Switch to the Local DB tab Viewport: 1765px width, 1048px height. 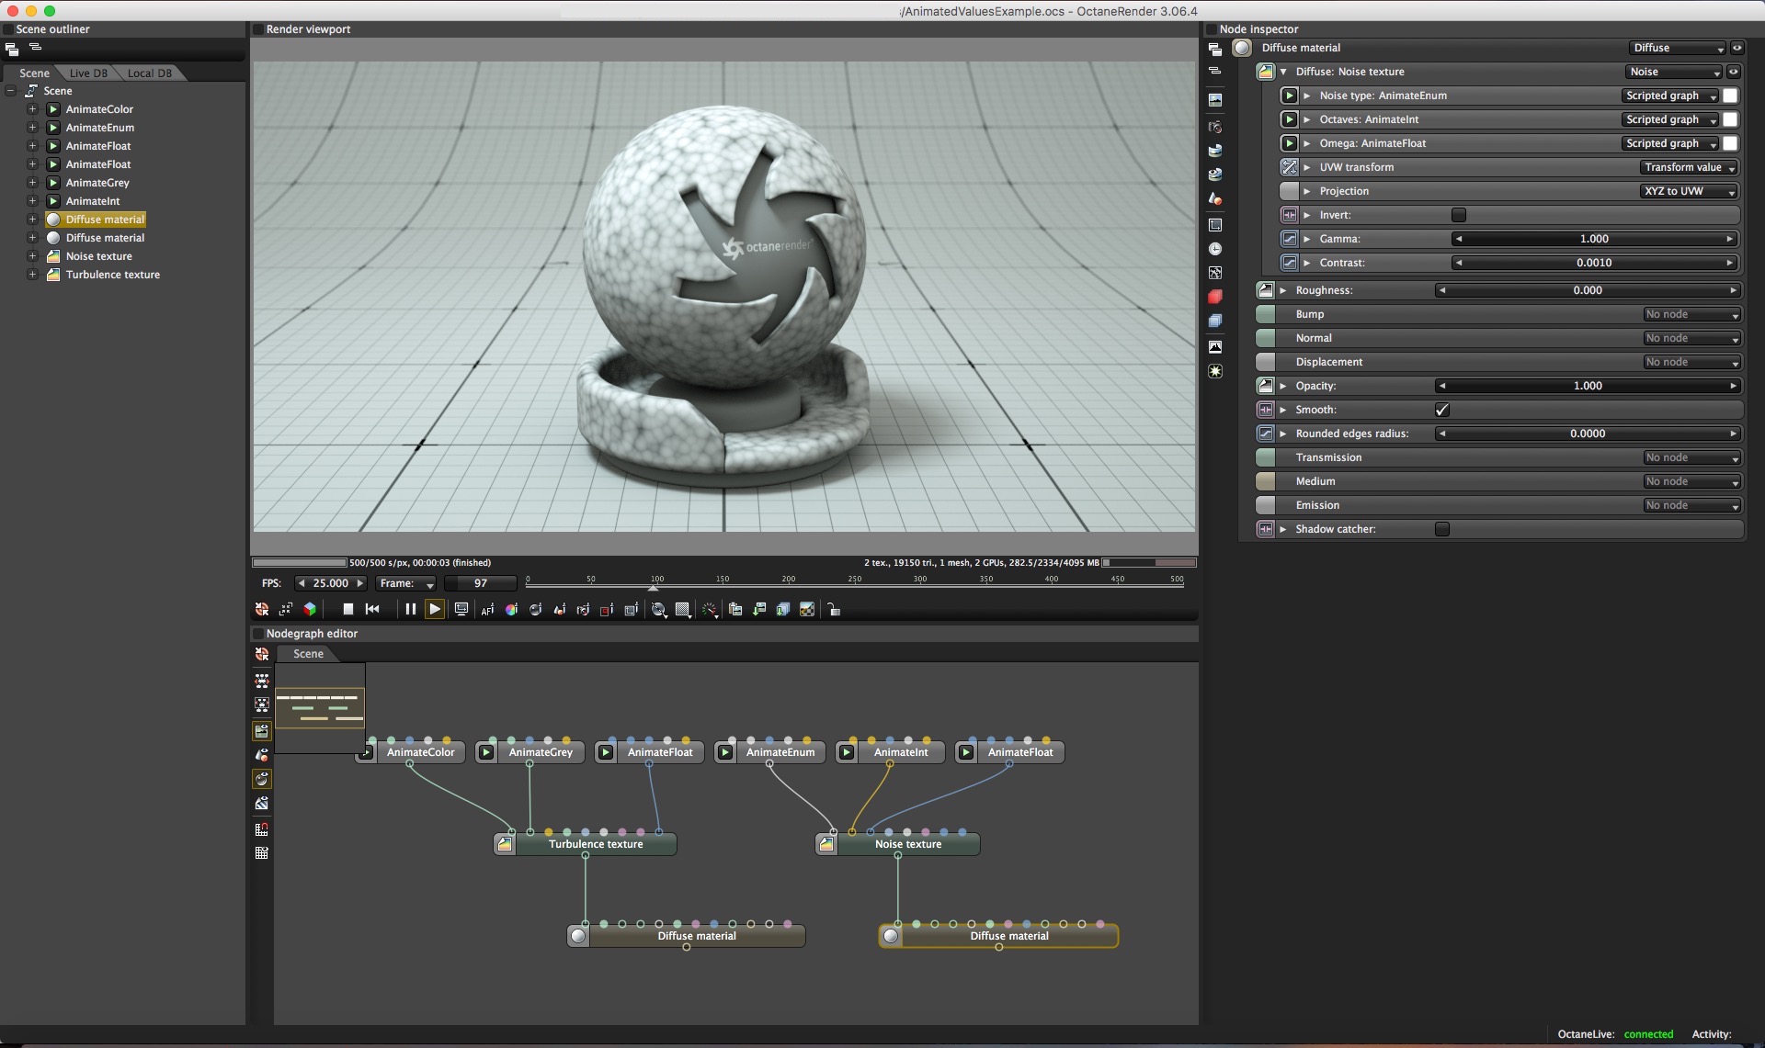coord(149,73)
